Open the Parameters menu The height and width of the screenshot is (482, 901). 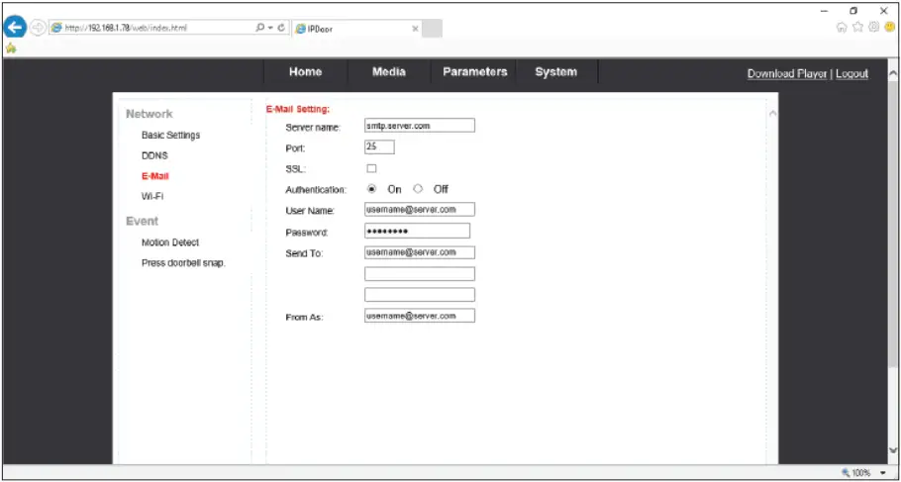coord(474,72)
